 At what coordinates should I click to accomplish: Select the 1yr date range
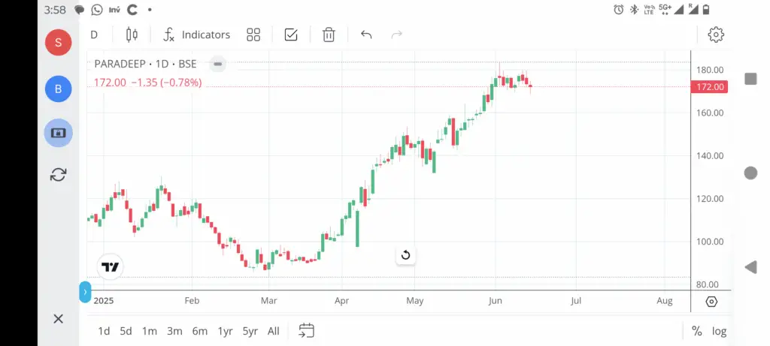(225, 331)
